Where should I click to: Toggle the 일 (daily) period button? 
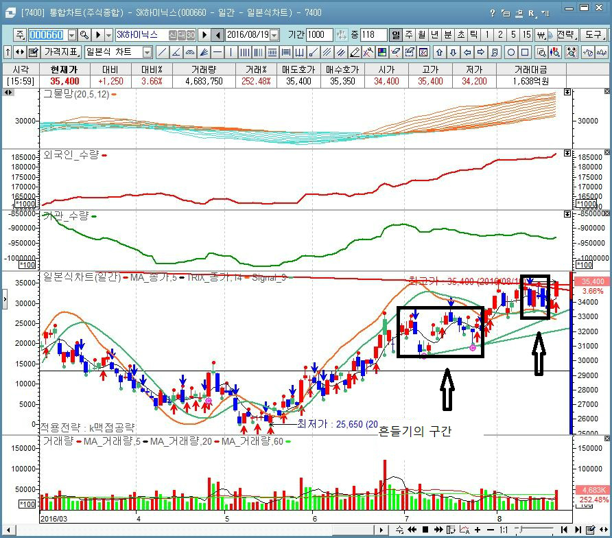396,35
